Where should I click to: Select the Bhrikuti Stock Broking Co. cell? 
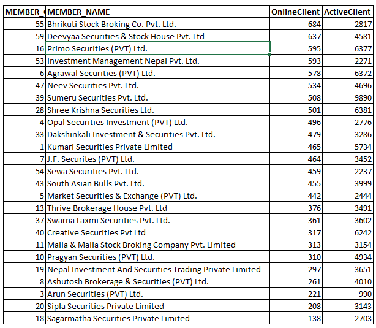tap(157, 24)
